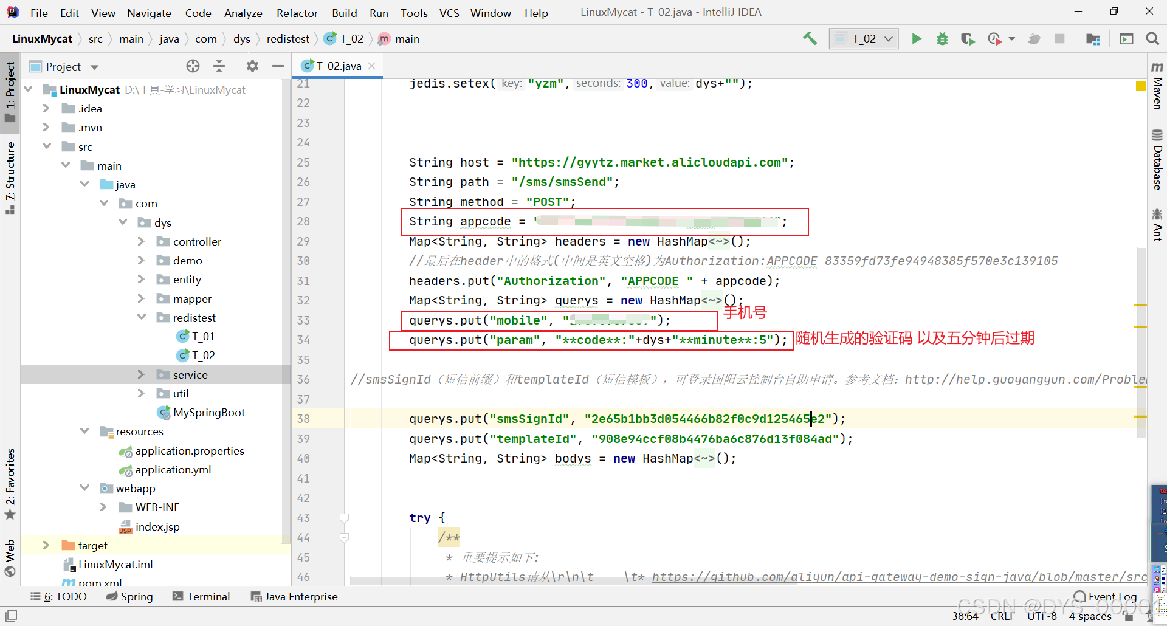Open the Ant tool window
Screen dimensions: 1167x626
(1157, 225)
